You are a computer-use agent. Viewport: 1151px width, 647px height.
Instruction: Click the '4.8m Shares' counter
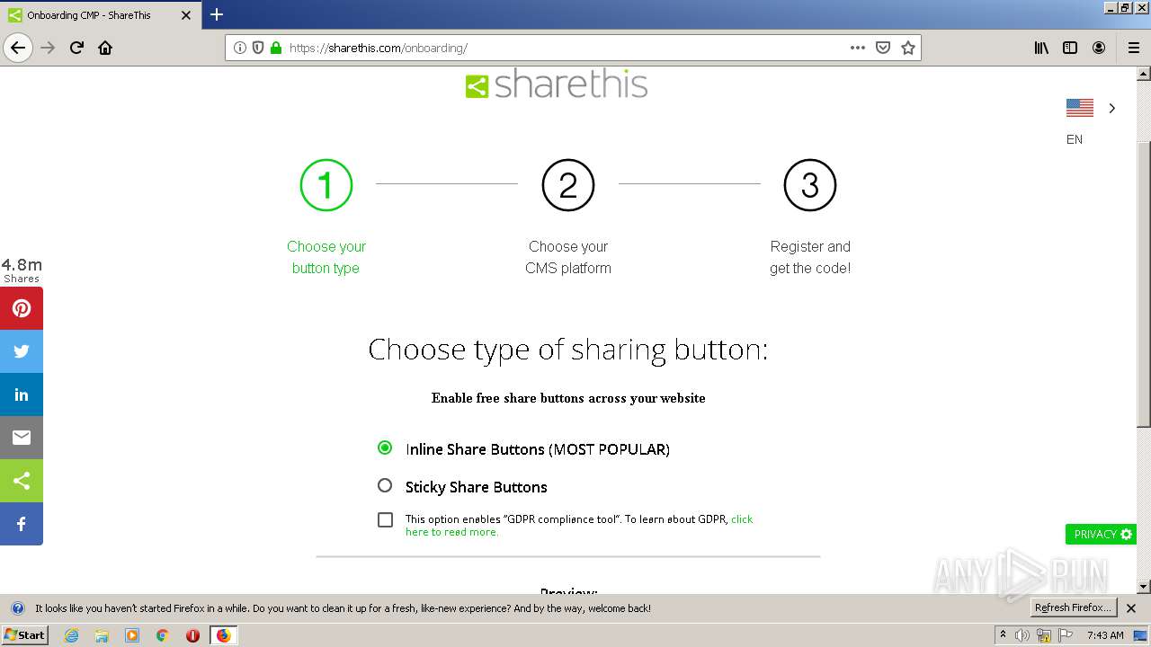[x=22, y=270]
